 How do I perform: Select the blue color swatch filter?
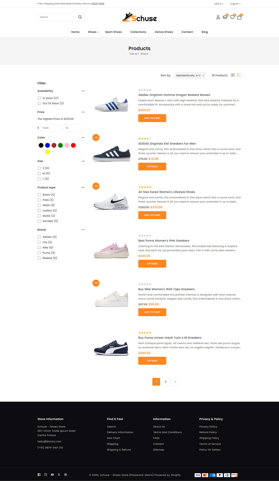pyautogui.click(x=47, y=145)
